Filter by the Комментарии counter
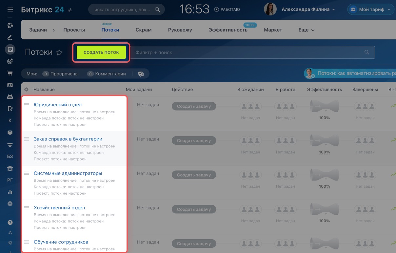The height and width of the screenshot is (253, 396). coord(107,74)
